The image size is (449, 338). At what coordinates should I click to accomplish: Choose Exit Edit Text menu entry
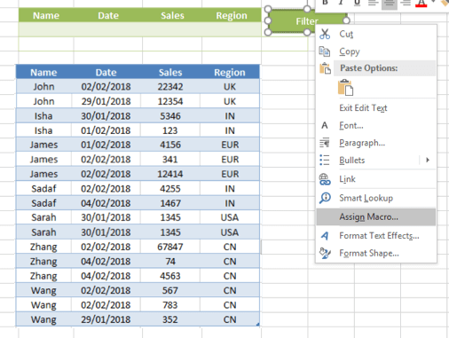tap(363, 108)
